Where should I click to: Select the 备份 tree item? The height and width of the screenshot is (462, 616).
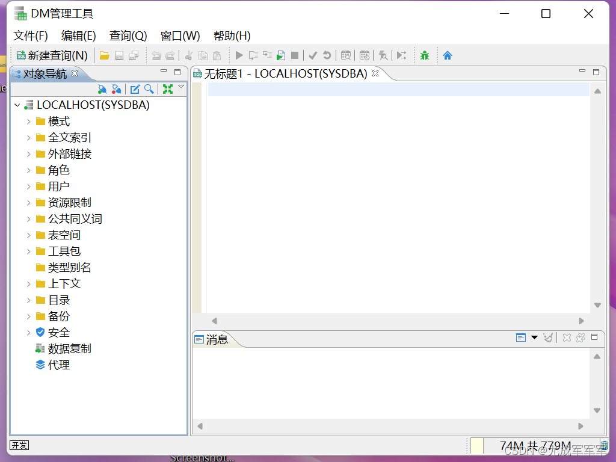pyautogui.click(x=58, y=316)
